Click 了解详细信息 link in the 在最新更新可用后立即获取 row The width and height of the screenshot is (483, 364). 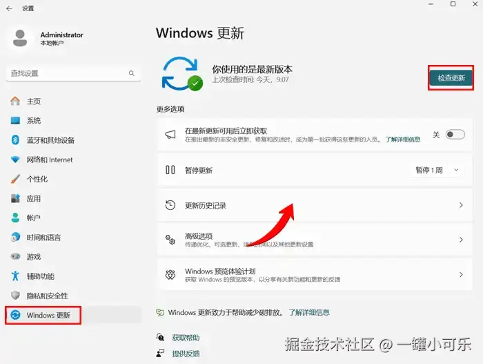[402, 140]
